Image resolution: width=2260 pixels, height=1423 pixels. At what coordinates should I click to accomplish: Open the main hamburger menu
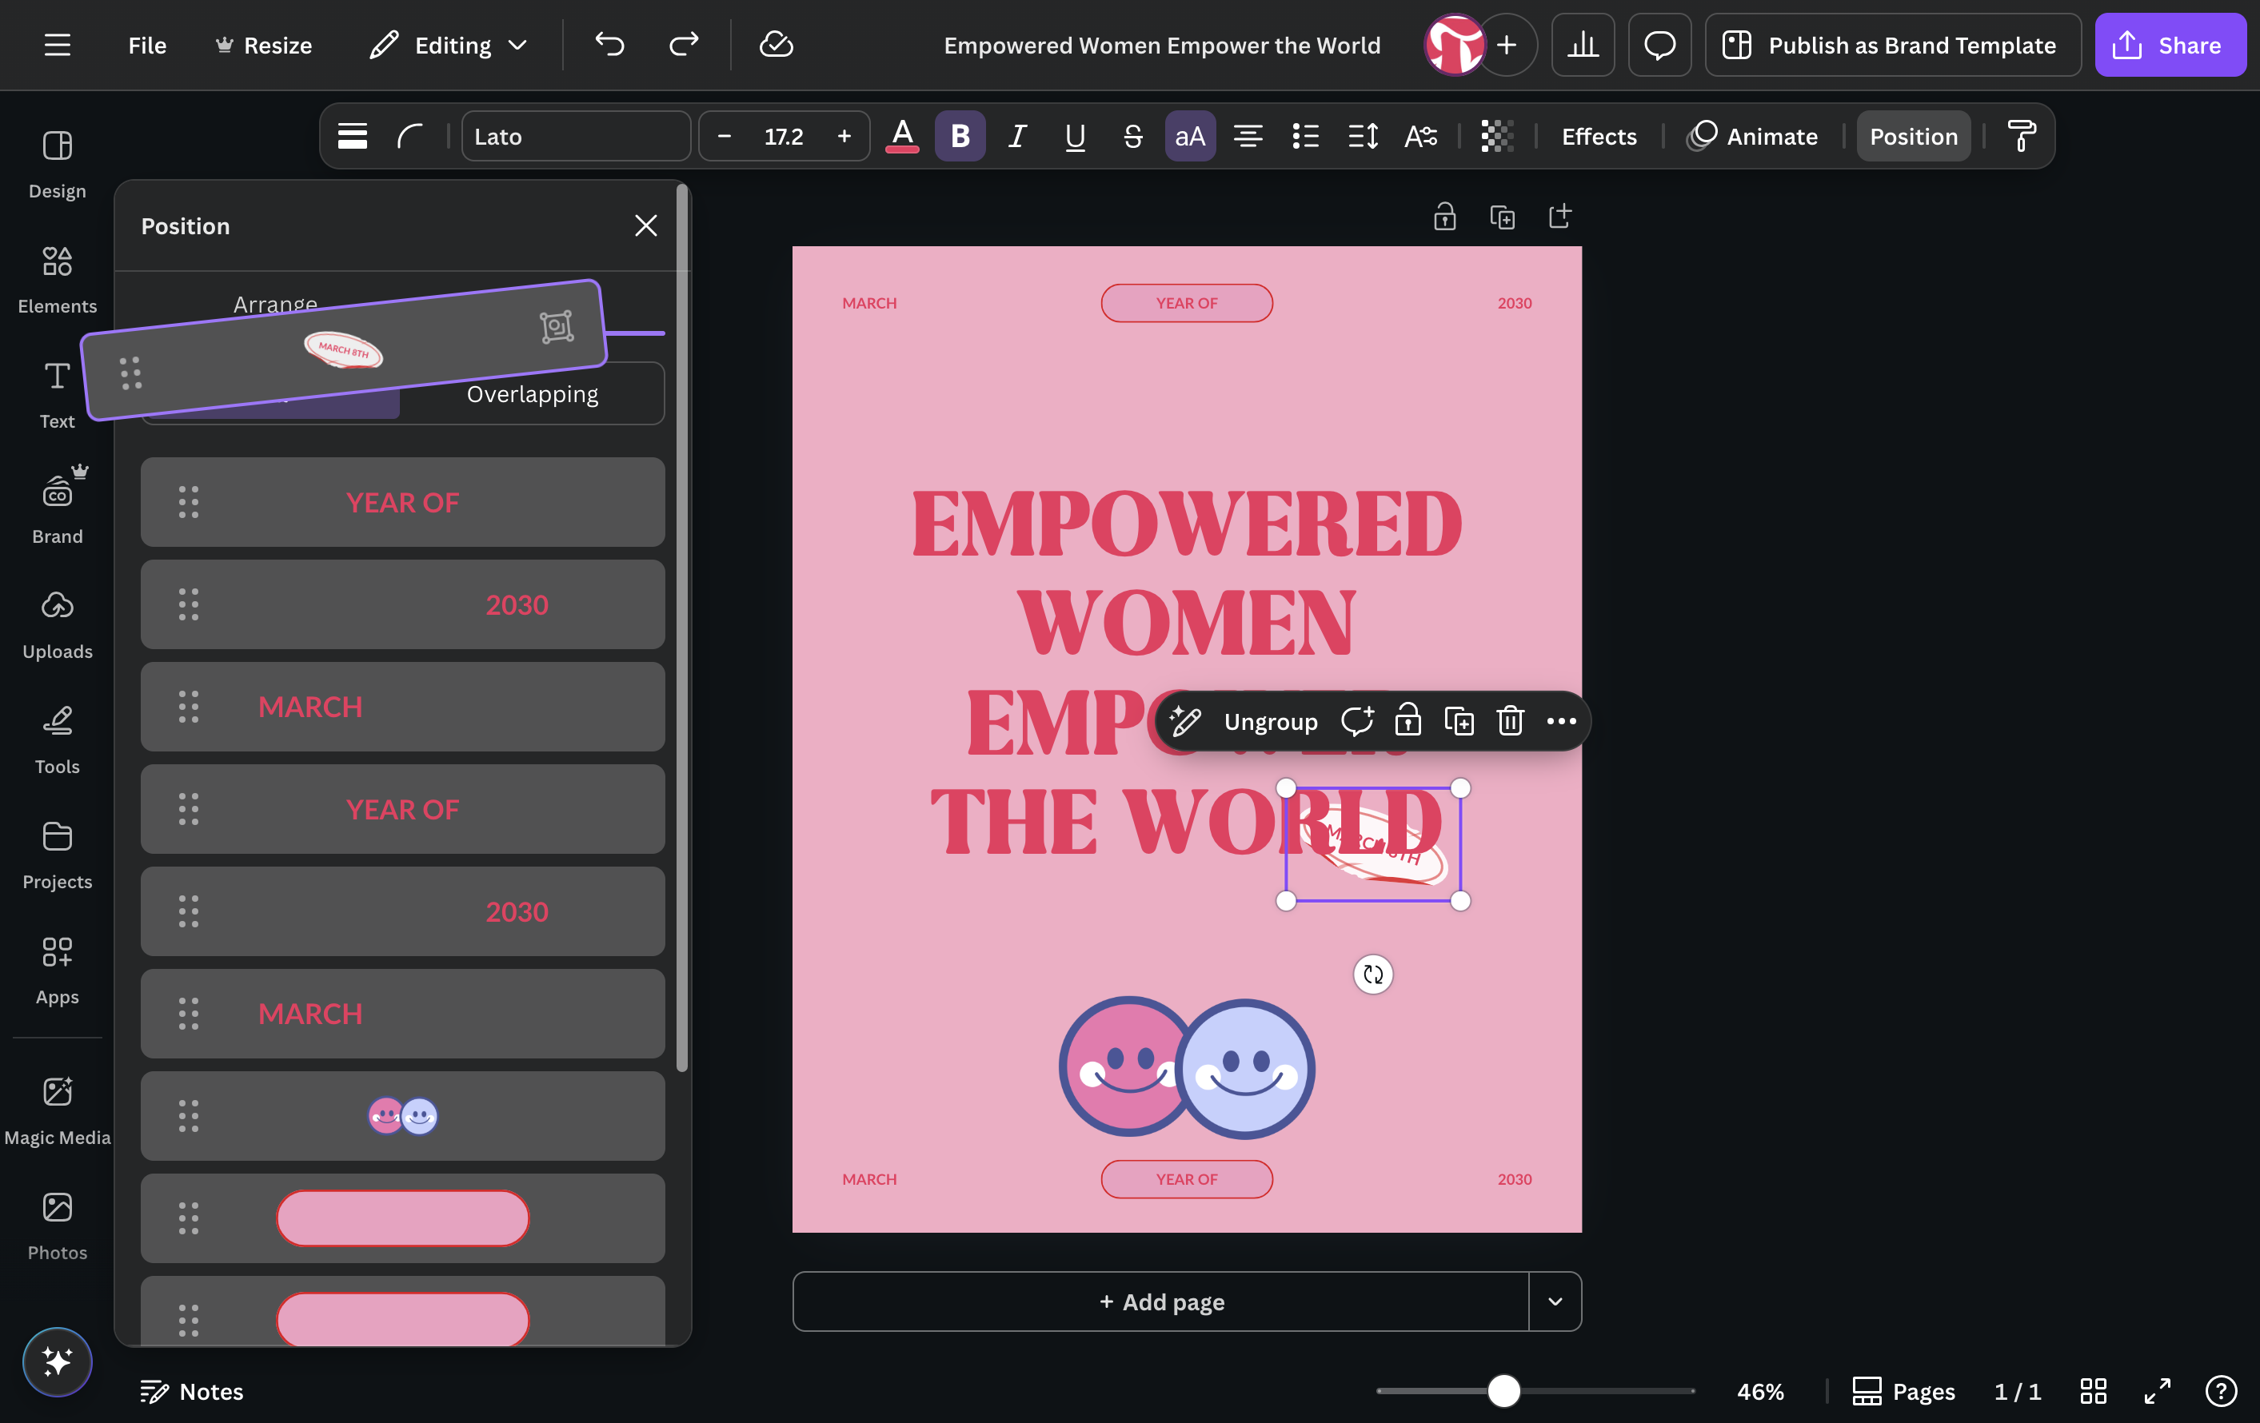58,45
